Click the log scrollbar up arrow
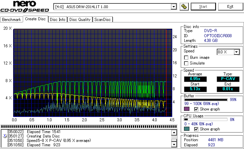Image resolution: width=244 pixels, height=149 pixels. click(174, 132)
